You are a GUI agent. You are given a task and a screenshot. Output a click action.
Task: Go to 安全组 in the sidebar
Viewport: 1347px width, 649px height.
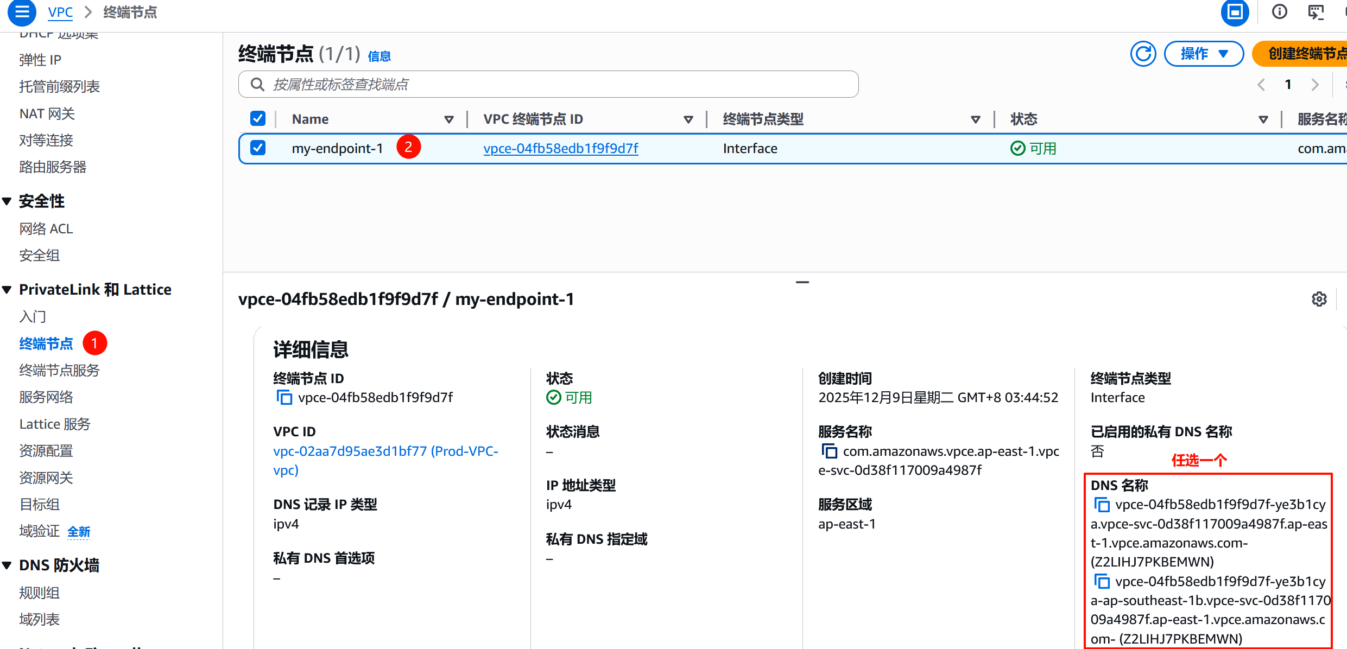(39, 255)
